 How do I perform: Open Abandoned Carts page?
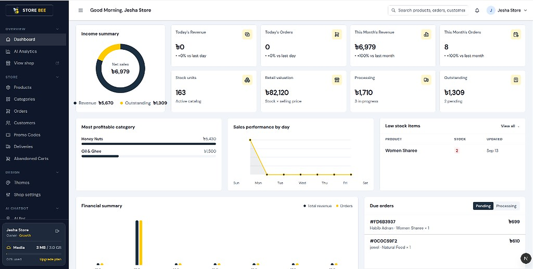click(x=33, y=159)
